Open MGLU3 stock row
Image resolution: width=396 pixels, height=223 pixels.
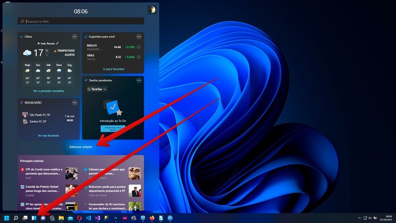coord(113,47)
